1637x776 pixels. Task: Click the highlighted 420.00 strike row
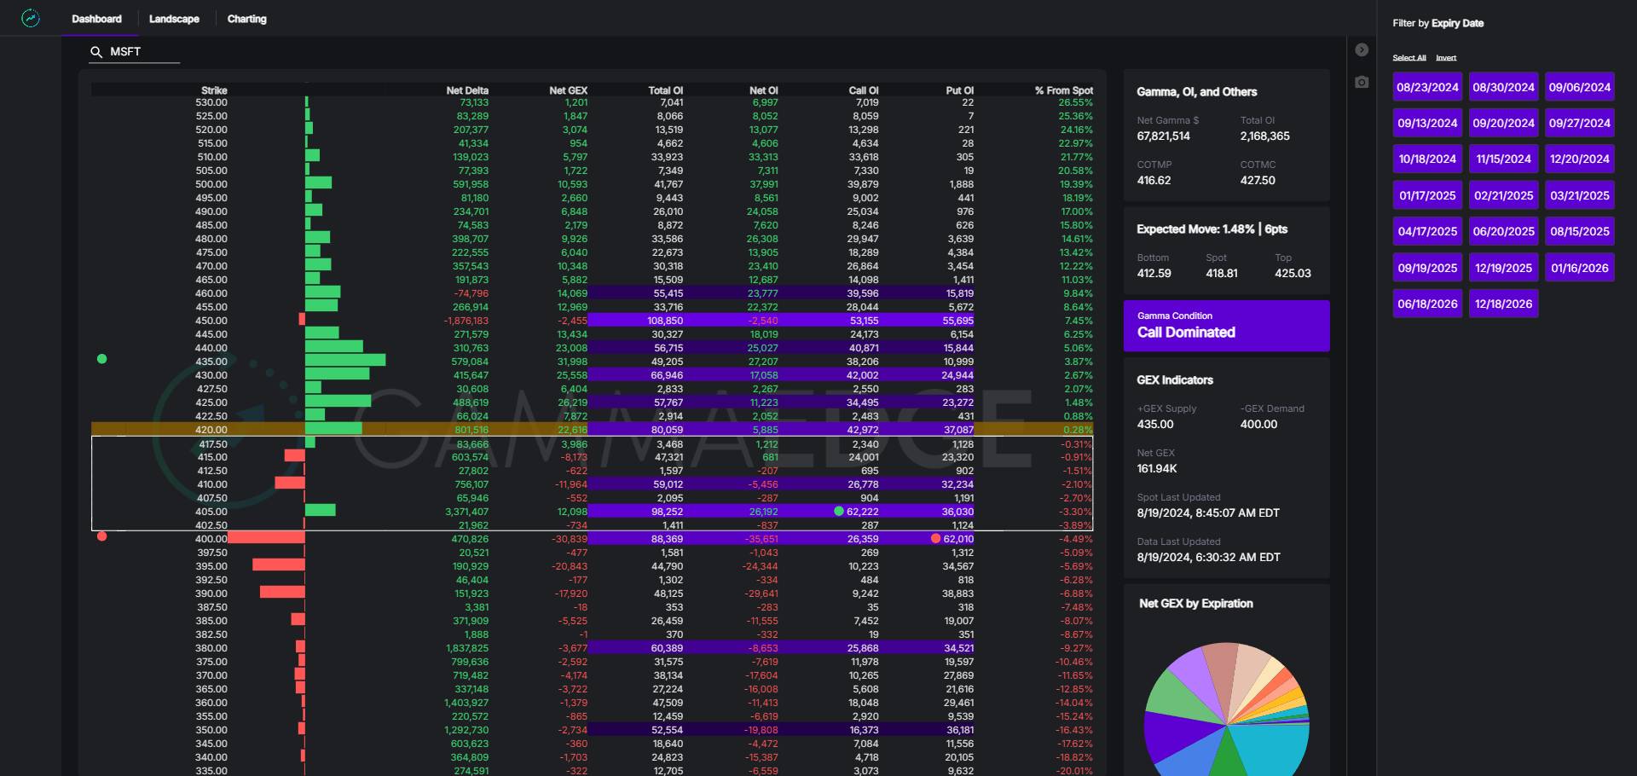tap(592, 430)
